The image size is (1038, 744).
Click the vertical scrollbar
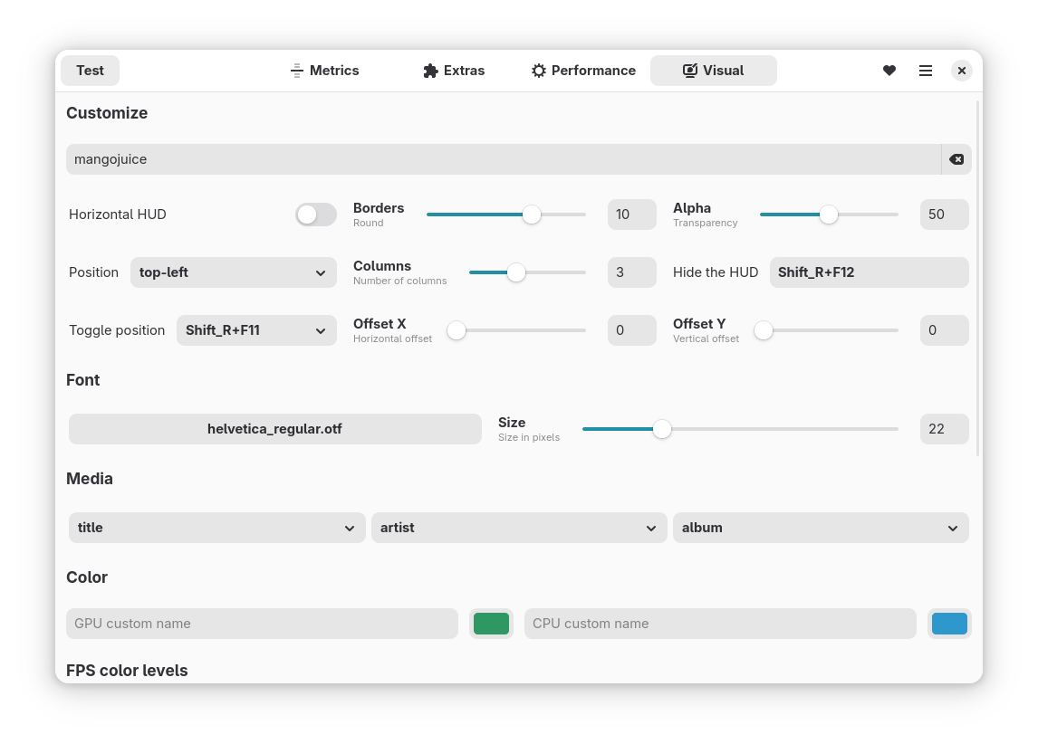(x=977, y=278)
